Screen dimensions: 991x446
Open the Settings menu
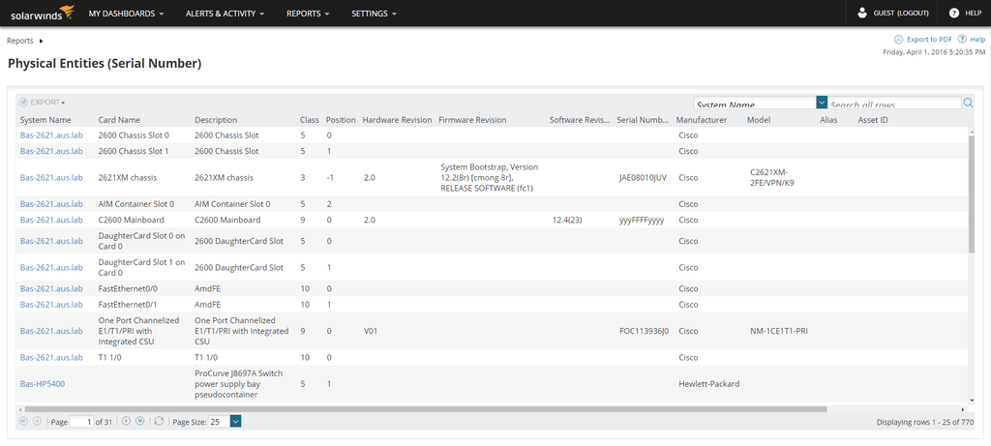coord(375,14)
